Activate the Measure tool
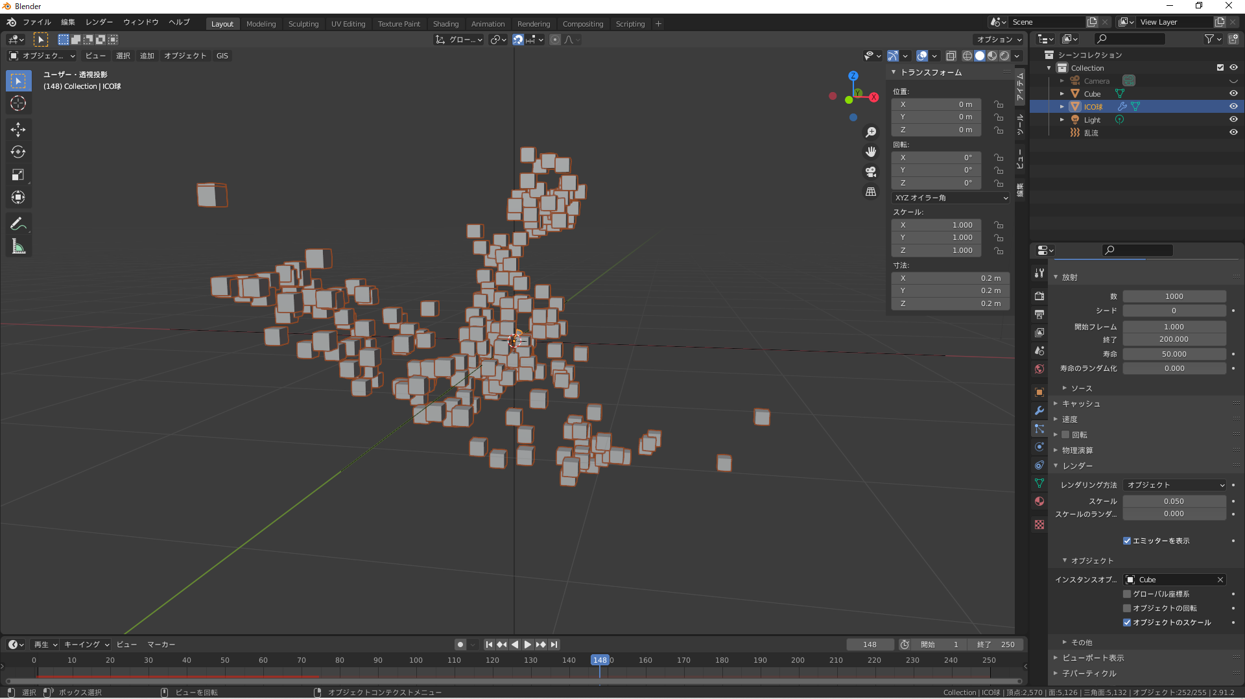 pos(18,247)
